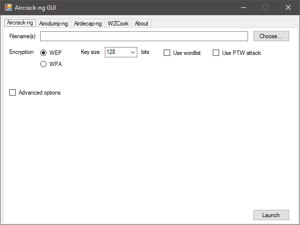
Task: Click the Launch button
Action: click(271, 215)
